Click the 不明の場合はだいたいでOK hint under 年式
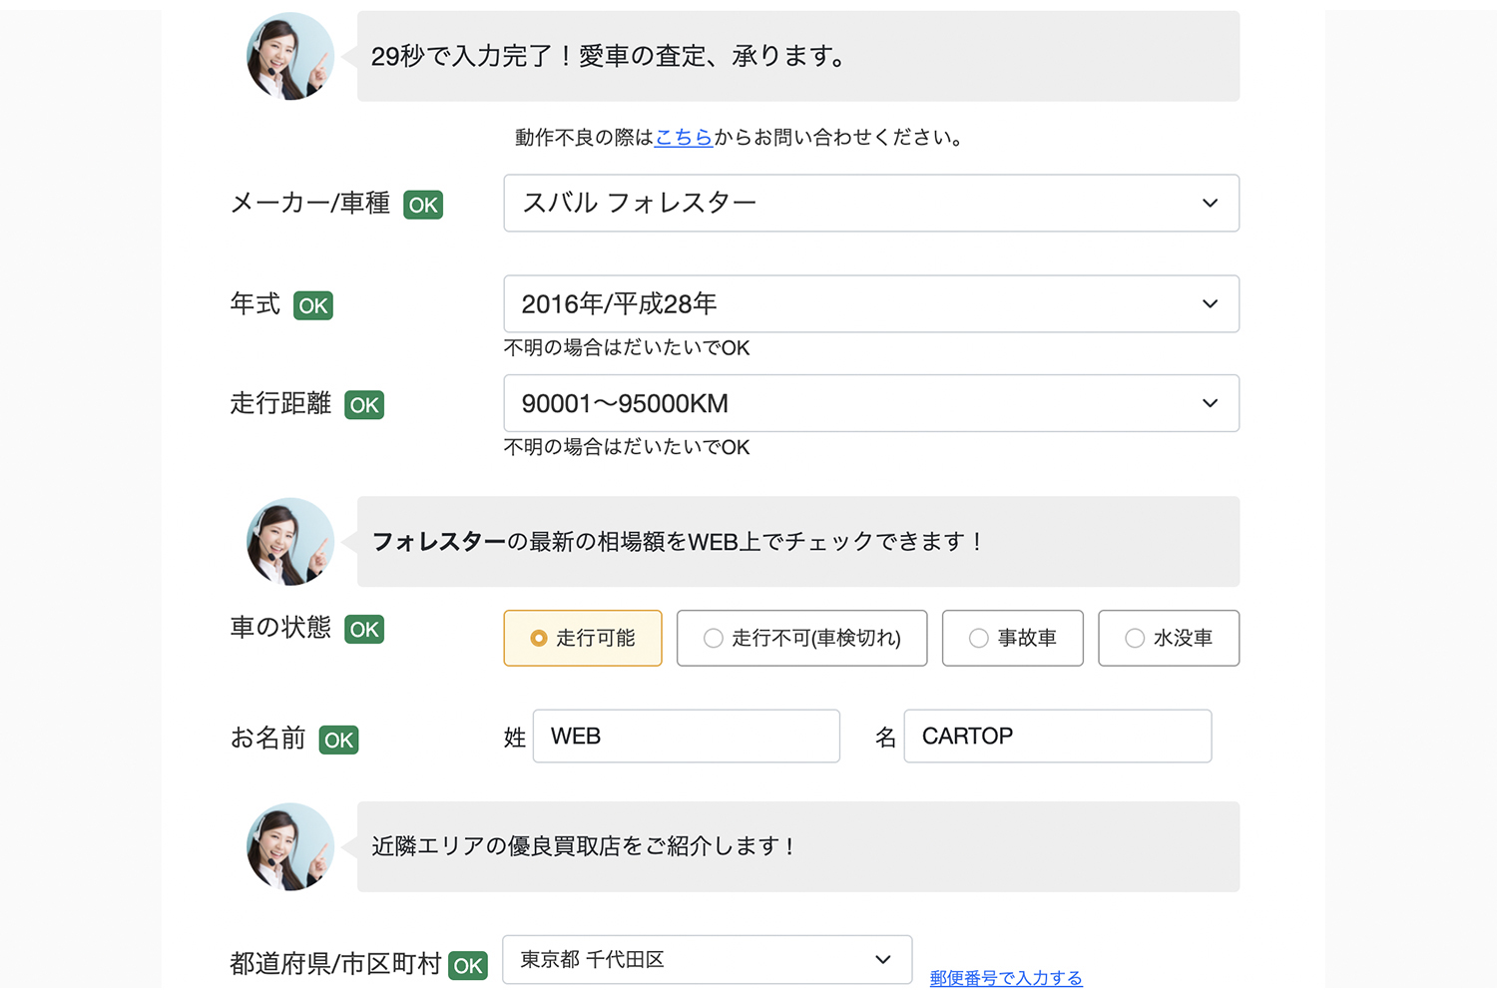Viewport: 1497px width, 998px height. pyautogui.click(x=627, y=348)
